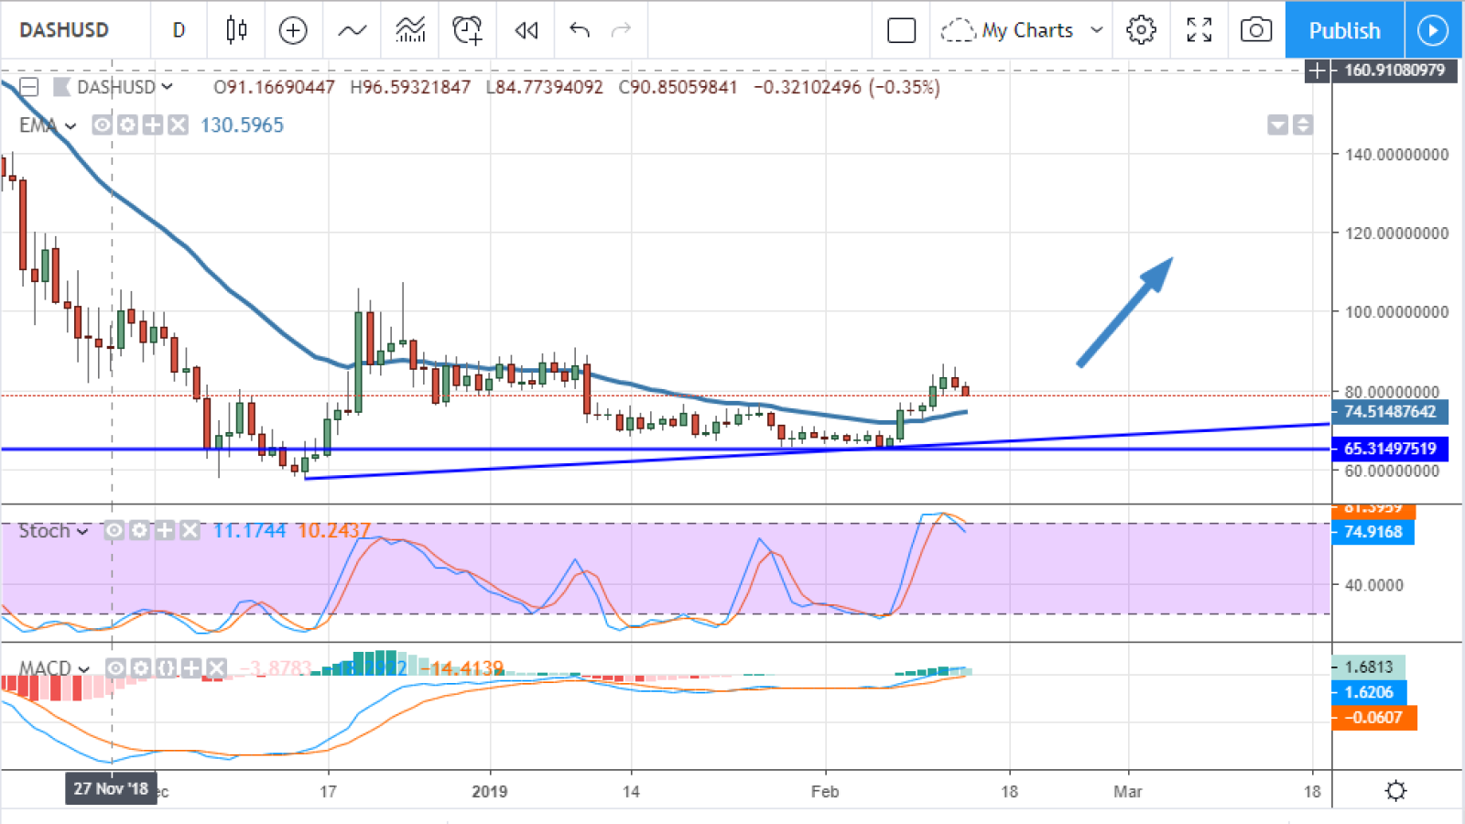Click the close value C90.85059841
This screenshot has width=1465, height=824.
[678, 87]
